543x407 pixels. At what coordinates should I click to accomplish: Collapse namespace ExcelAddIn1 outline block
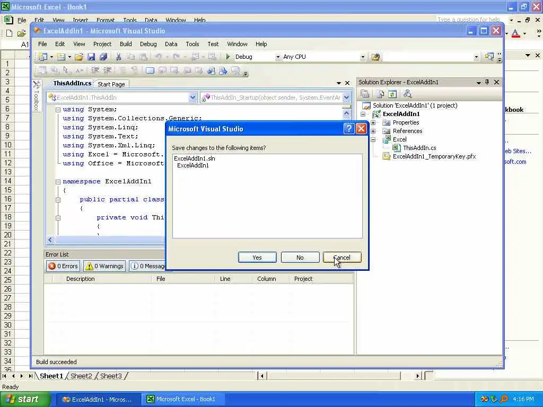pos(58,182)
